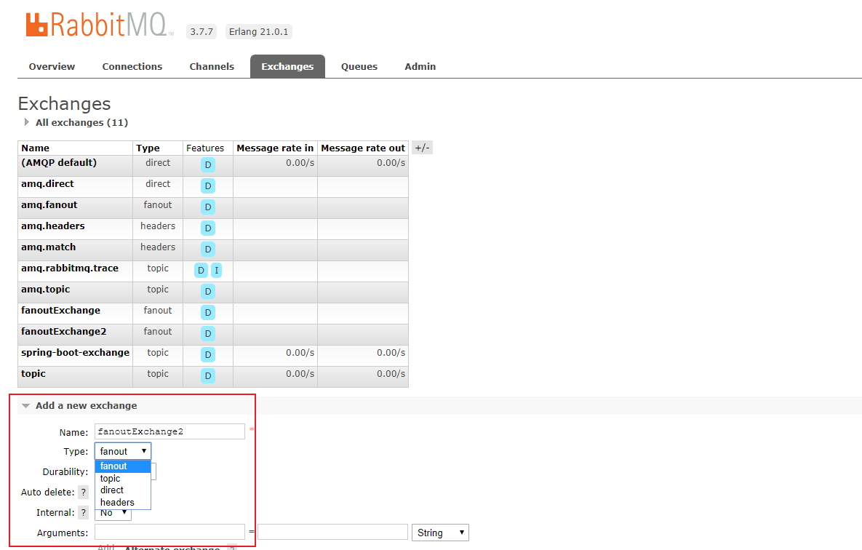
Task: Click the D badge for amq.rabbitmq.trace
Action: click(x=201, y=270)
